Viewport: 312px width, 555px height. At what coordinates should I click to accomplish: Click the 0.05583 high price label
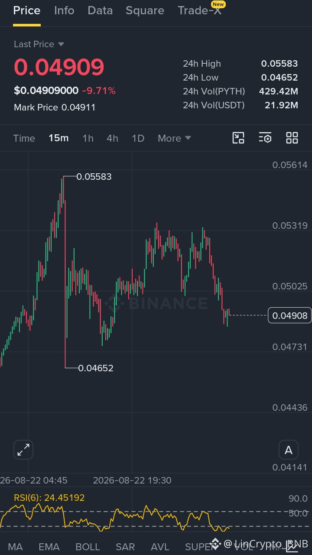tap(94, 177)
